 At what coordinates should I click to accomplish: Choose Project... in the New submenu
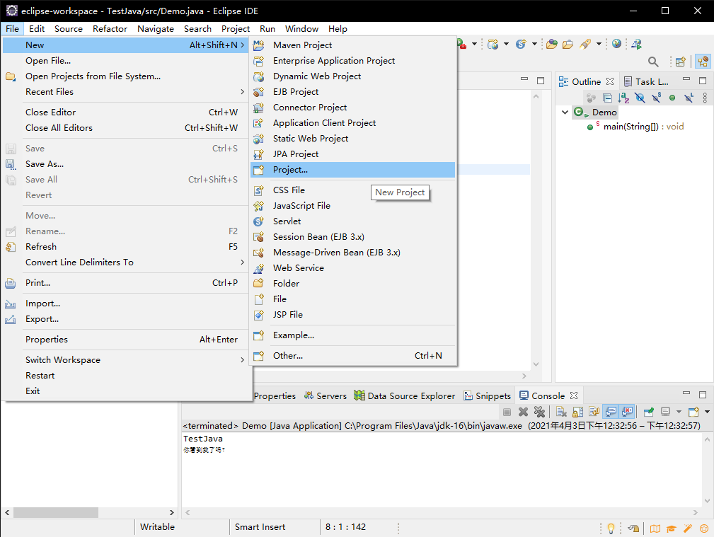click(353, 169)
